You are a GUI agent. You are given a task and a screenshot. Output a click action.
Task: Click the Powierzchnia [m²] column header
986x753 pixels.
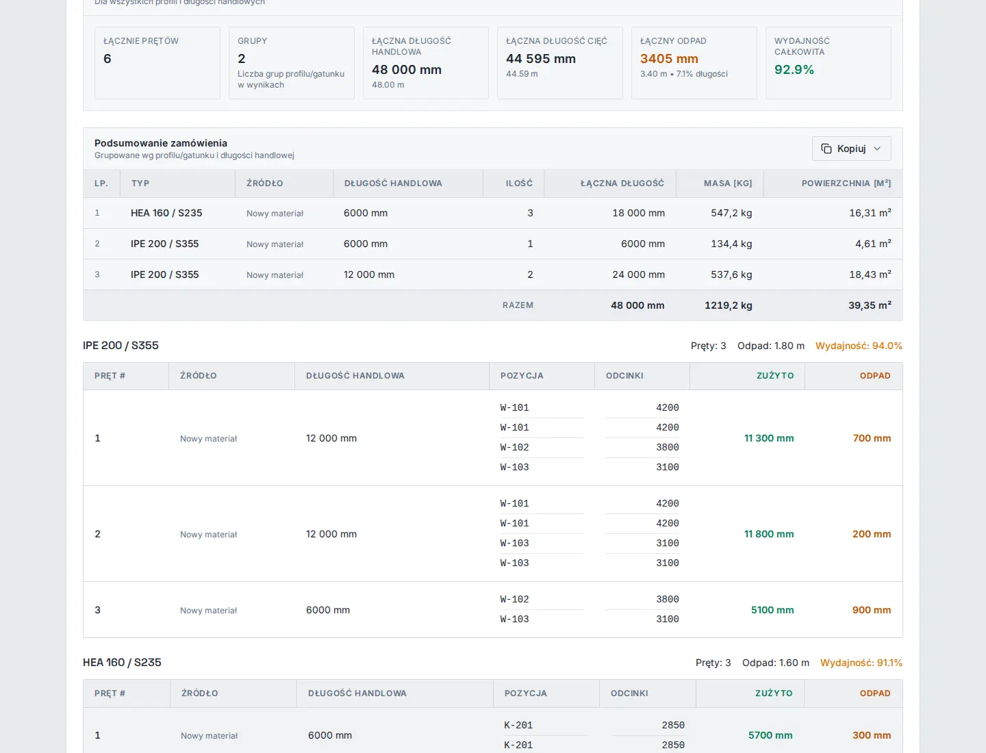click(x=846, y=183)
